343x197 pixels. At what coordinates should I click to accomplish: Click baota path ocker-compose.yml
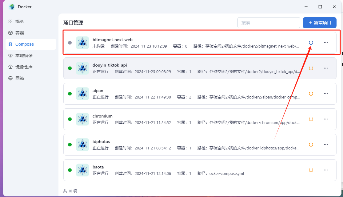pos(227,174)
